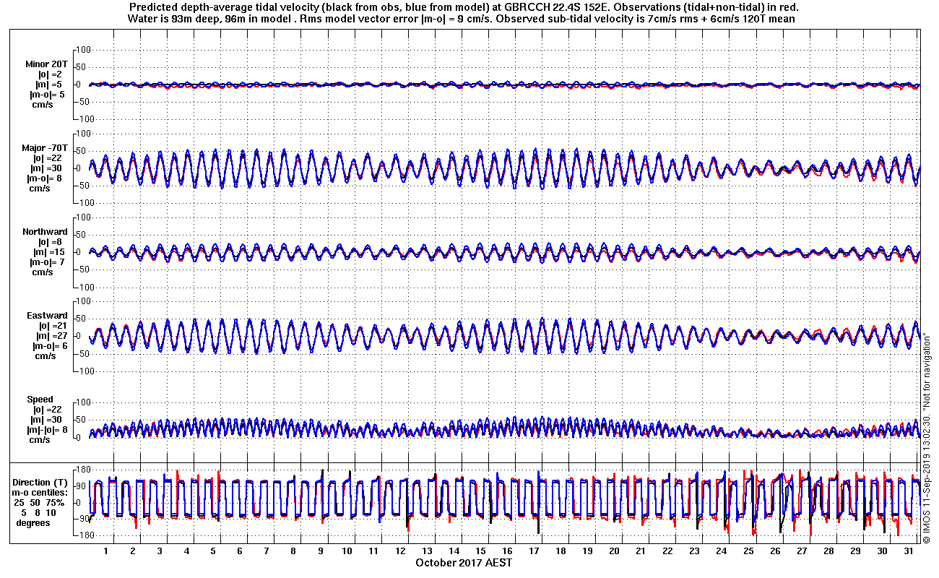The image size is (939, 578).
Task: Click '|o| =22' in the Major -70T panel
Action: click(48, 158)
